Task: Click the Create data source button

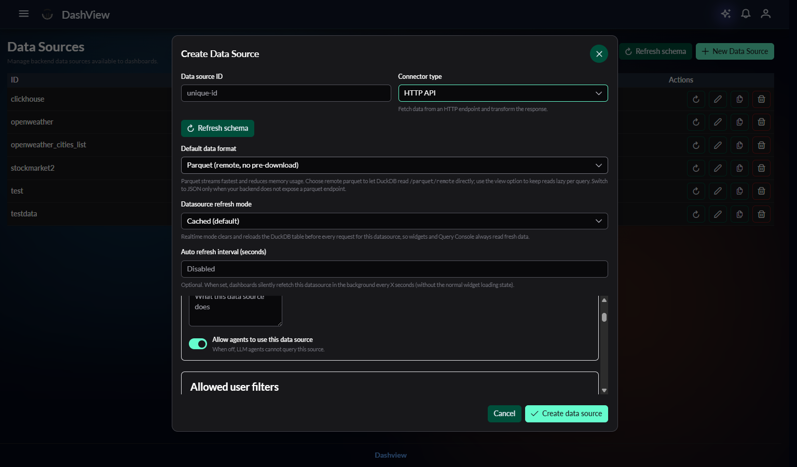Action: pyautogui.click(x=566, y=414)
